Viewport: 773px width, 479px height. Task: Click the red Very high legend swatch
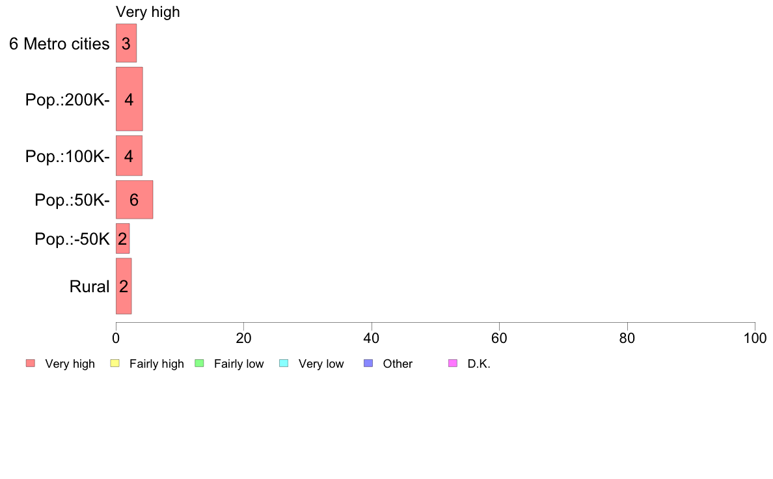[31, 364]
